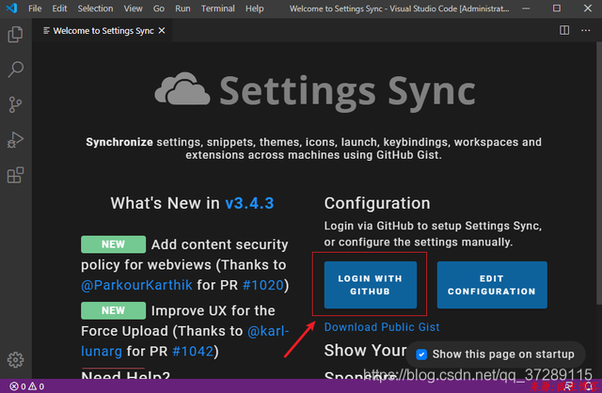Open the Download Public Gist link
Screen dimensions: 602x393
click(382, 327)
